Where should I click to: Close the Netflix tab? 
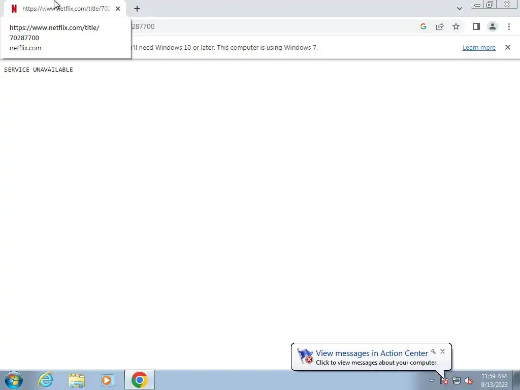pos(118,9)
